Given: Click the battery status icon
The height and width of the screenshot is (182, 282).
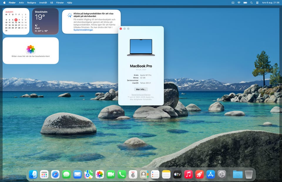Looking at the screenshot, I should pyautogui.click(x=245, y=3).
